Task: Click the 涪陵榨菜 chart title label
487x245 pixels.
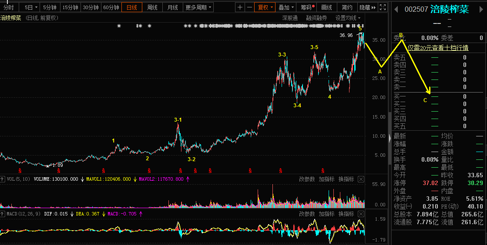Action: tap(11, 18)
